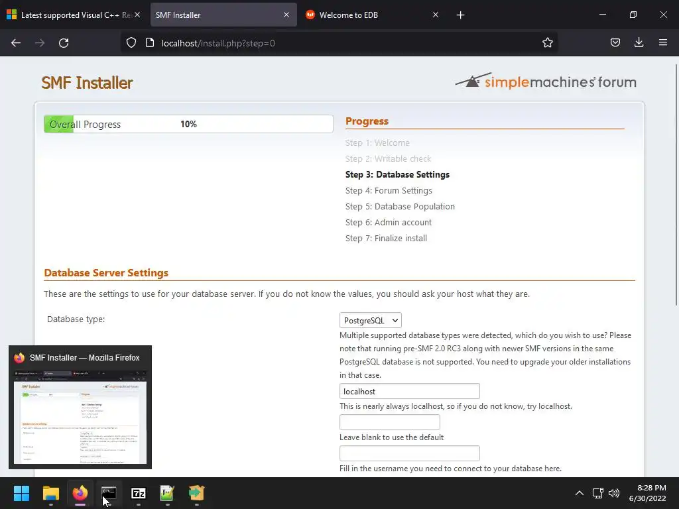Viewport: 679px width, 509px height.
Task: Close the SMF Installer tab
Action: click(x=286, y=15)
